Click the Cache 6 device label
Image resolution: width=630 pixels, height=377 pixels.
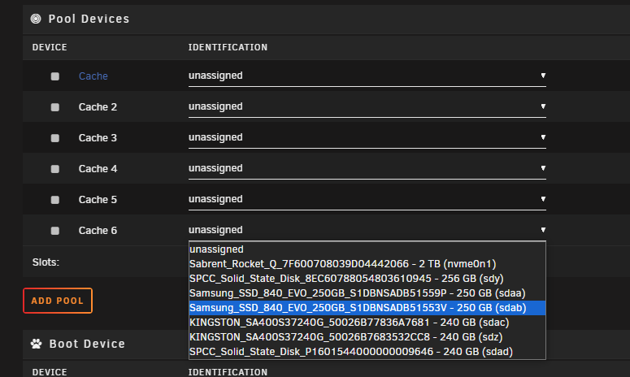98,231
